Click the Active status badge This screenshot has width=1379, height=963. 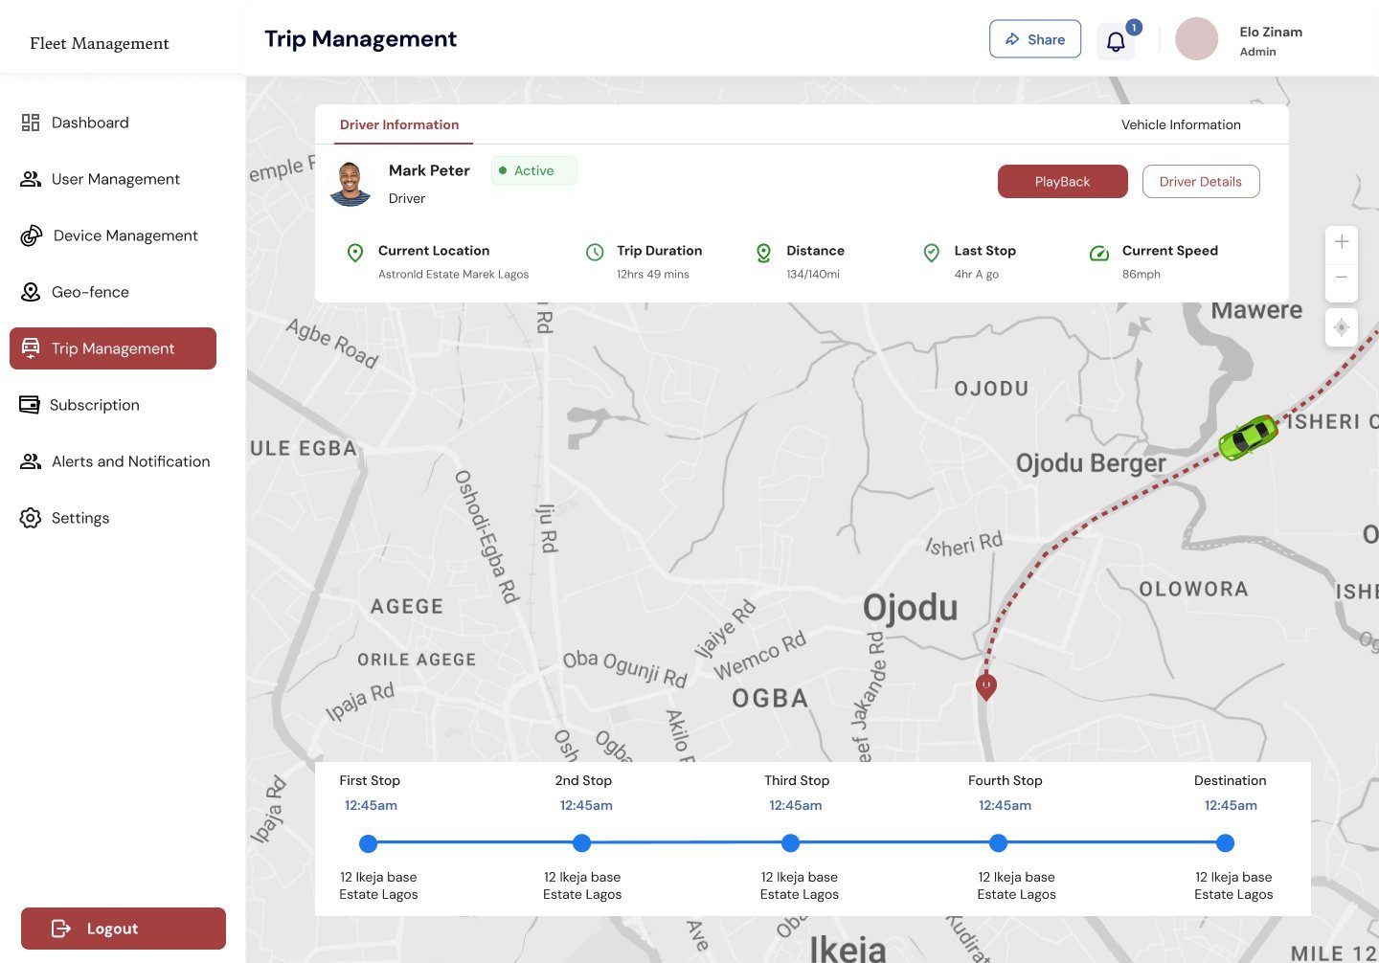pyautogui.click(x=534, y=170)
